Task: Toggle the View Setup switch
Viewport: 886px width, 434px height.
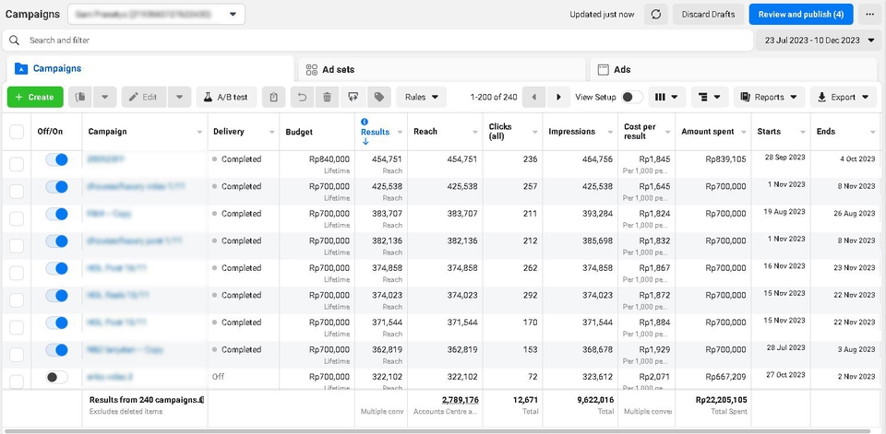Action: tap(632, 97)
